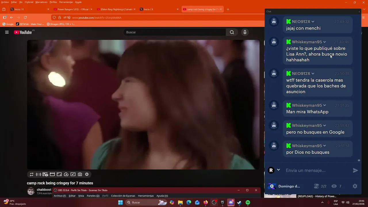The width and height of the screenshot is (368, 207).
Task: Expand chevron next to Whiskeyman95 at 23:49:46
Action: [324, 42]
